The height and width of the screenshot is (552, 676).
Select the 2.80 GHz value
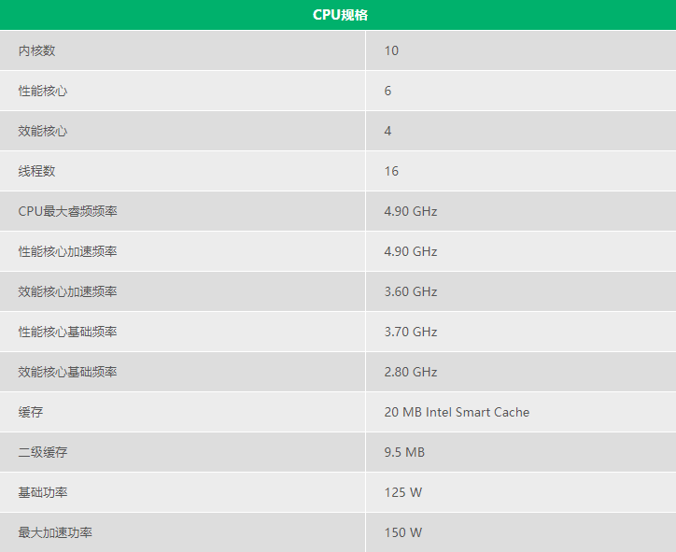click(411, 372)
